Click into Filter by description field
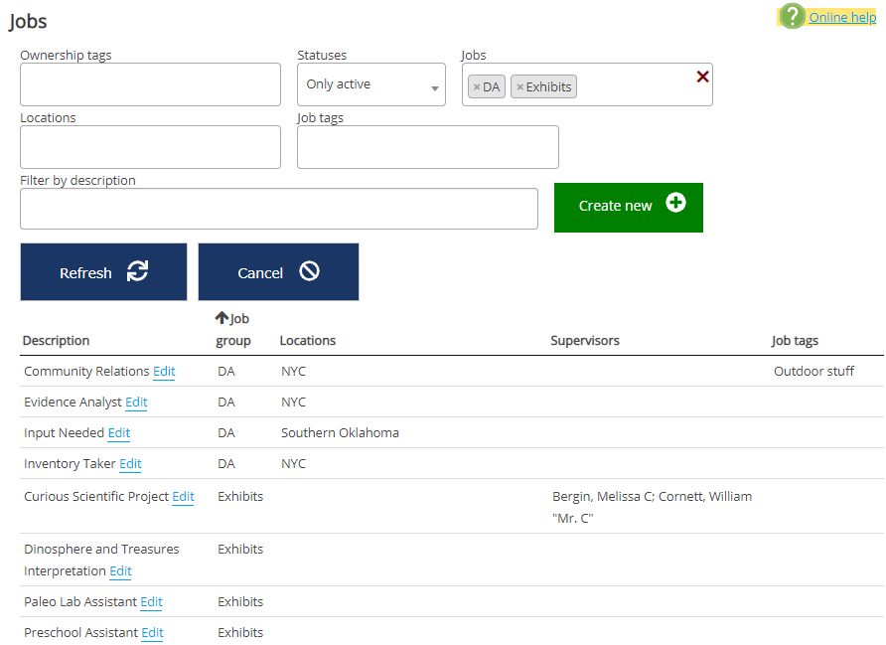The image size is (886, 645). tap(278, 209)
